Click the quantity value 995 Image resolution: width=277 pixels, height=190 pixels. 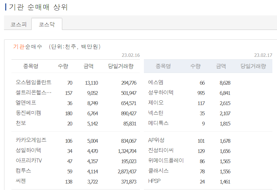[201, 93]
